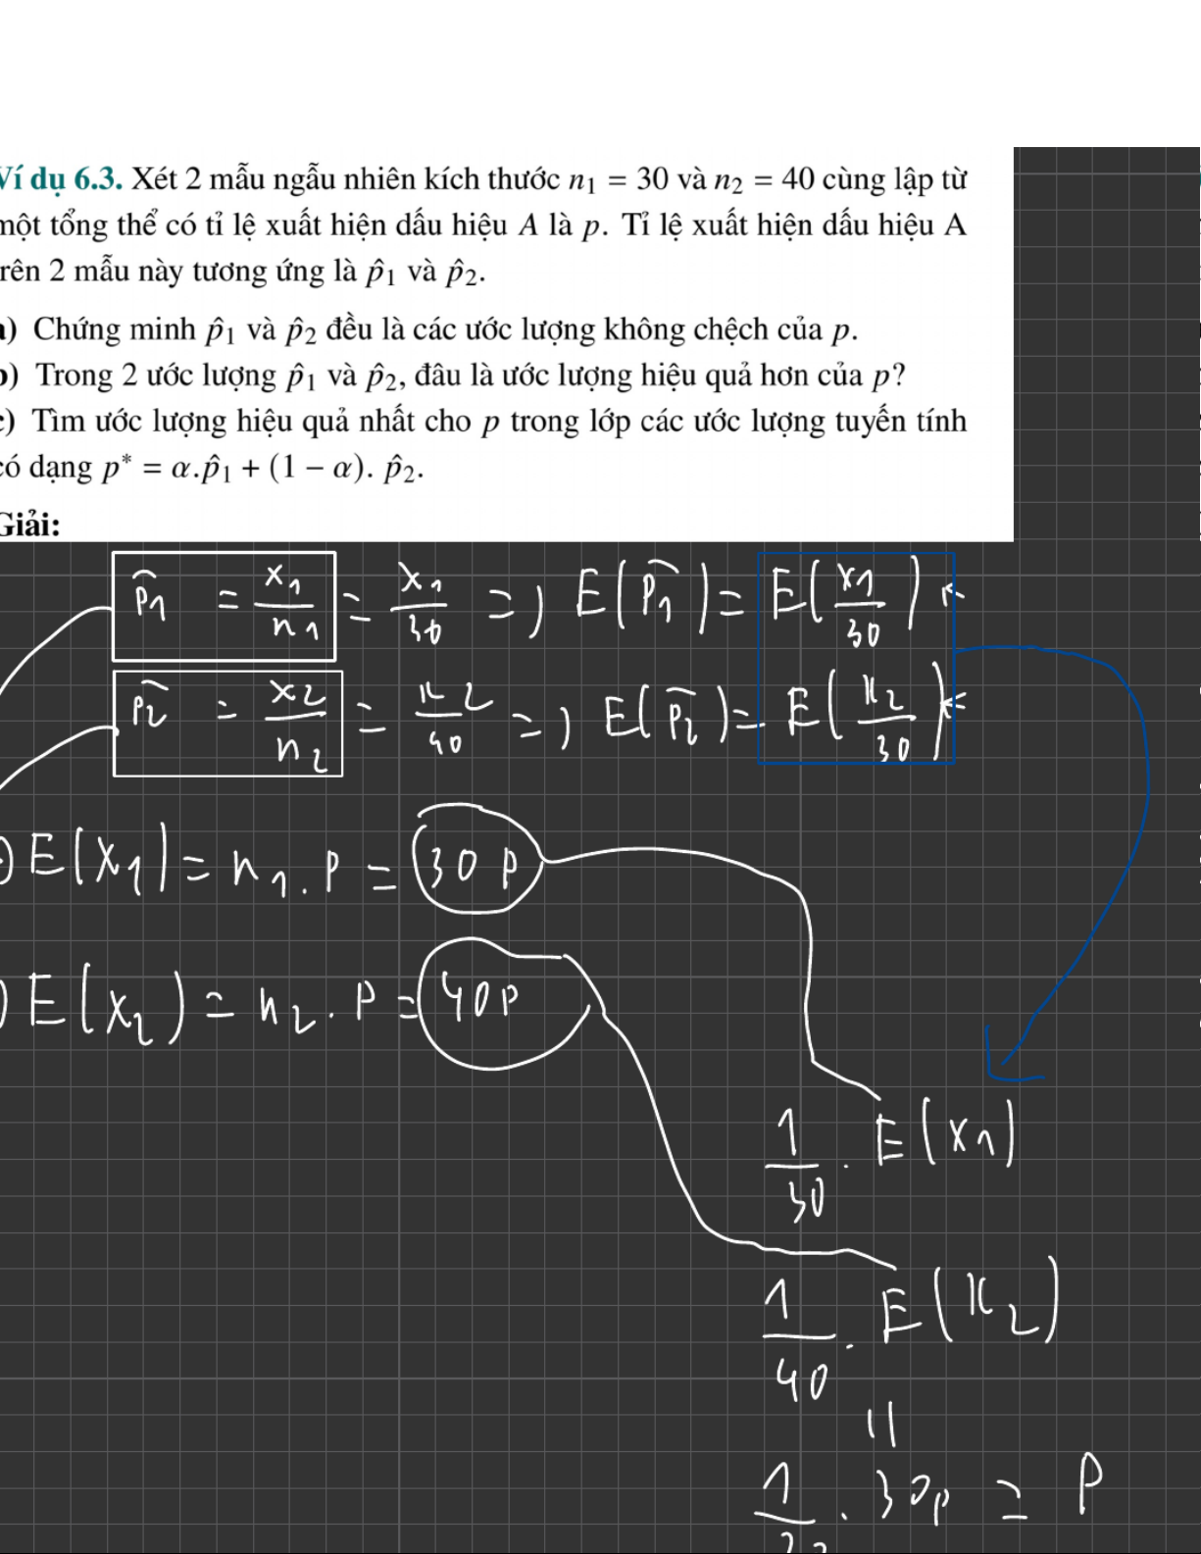Viewport: 1201px width, 1554px height.
Task: Click the "Ví dụ 6.3." heading text
Action: click(61, 180)
